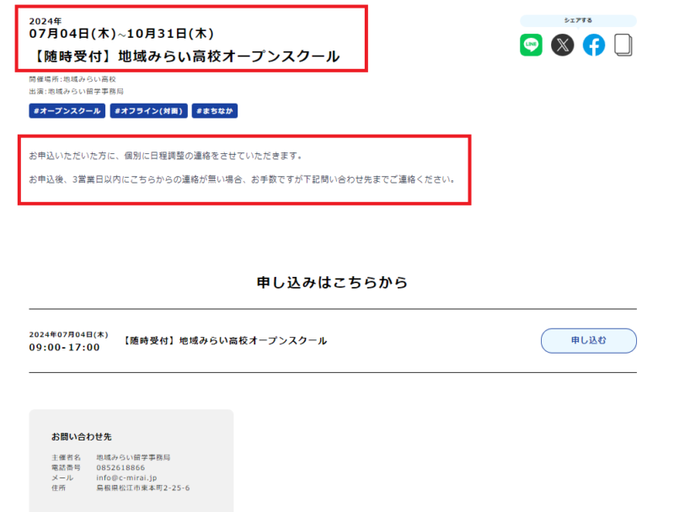
Task: Click the 出演 organizer line under the title
Action: coord(76,91)
